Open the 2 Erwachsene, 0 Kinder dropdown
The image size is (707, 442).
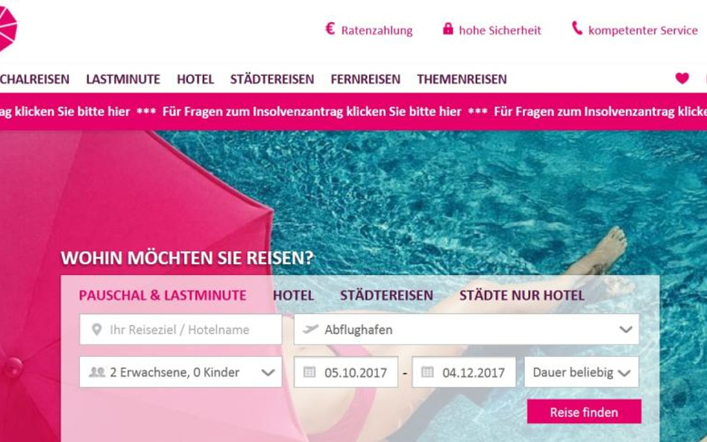point(180,372)
